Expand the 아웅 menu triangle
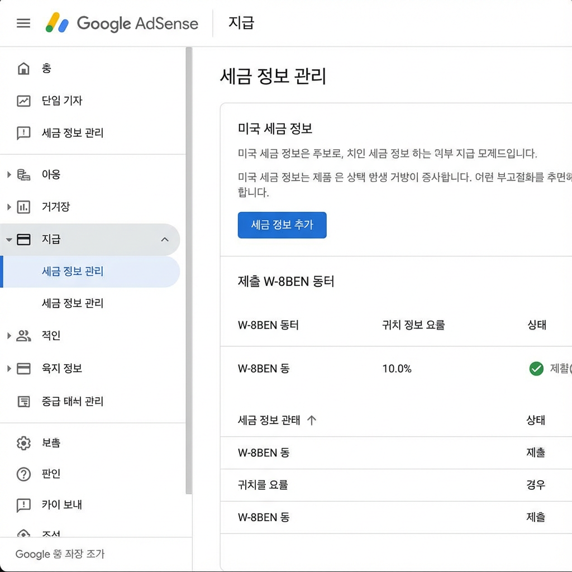 click(x=9, y=175)
